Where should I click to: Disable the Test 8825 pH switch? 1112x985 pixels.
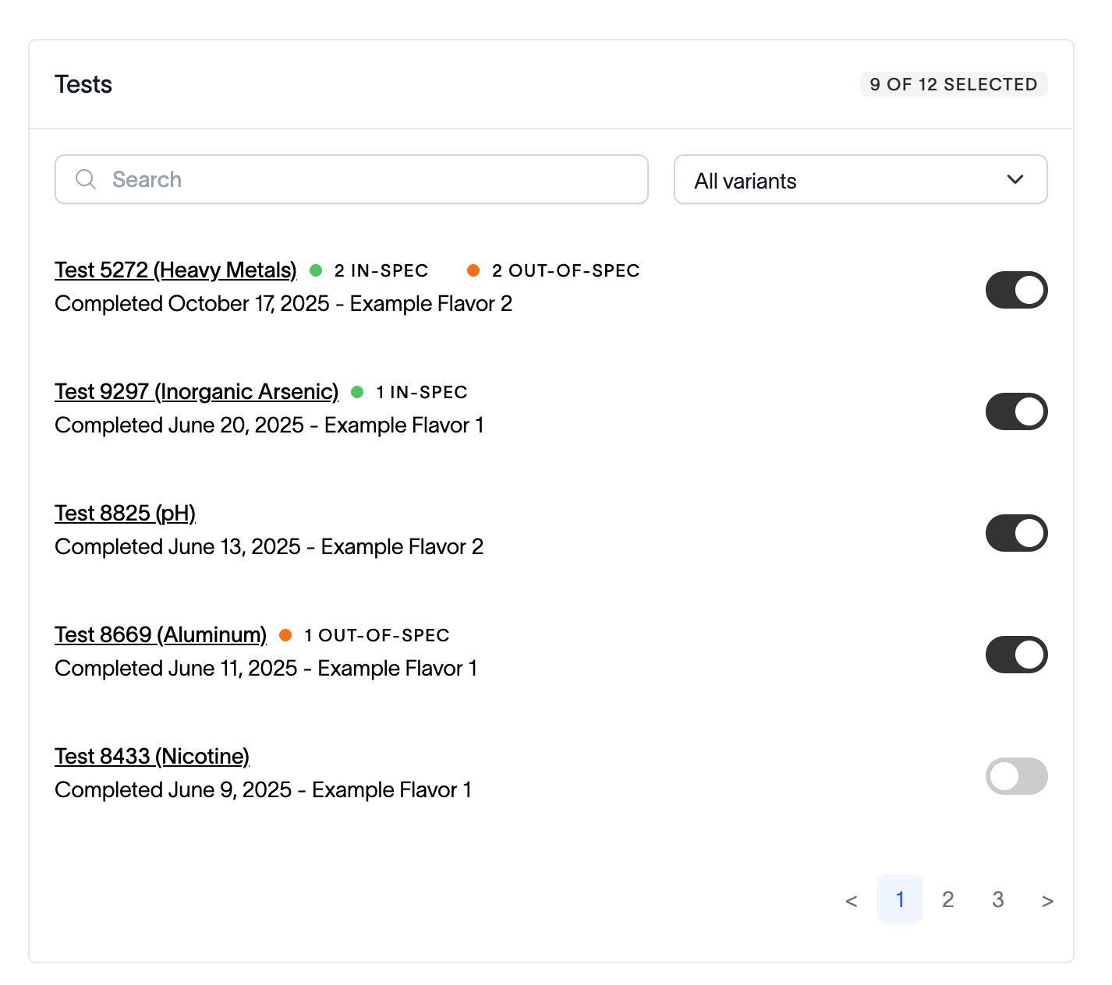(1016, 533)
